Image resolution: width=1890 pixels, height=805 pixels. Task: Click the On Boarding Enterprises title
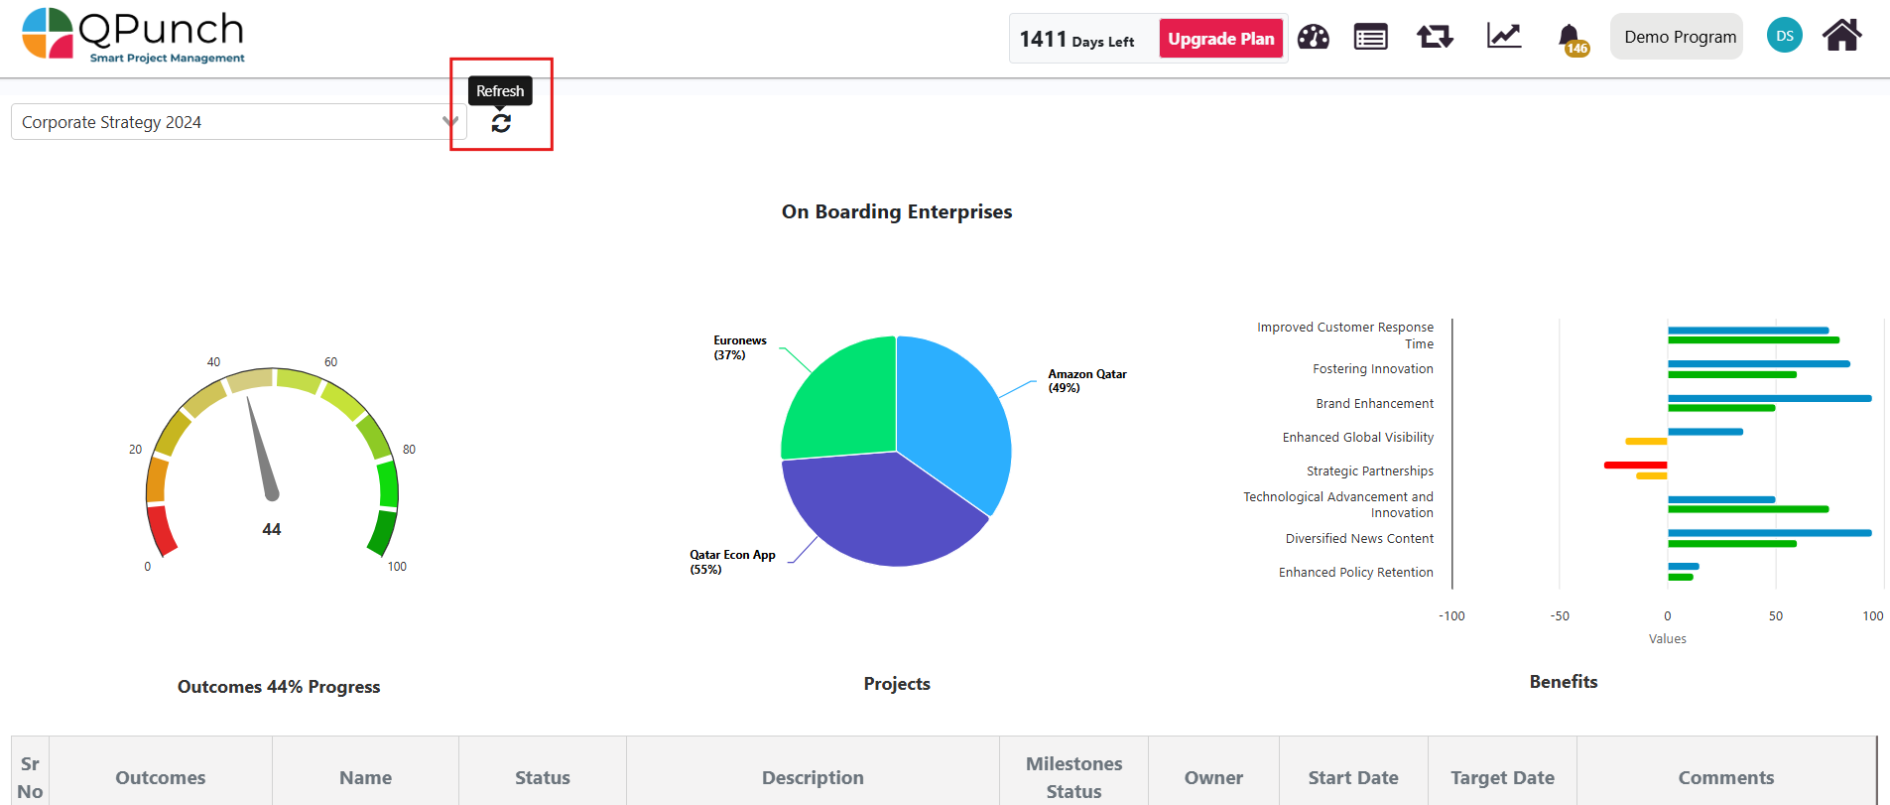(x=897, y=211)
